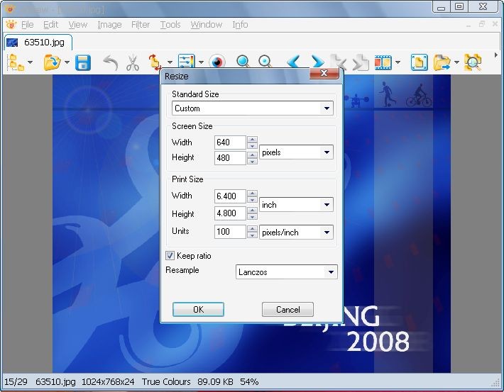Screen dimensions: 504x392
Task: Open the Edit menu
Action: [x=50, y=24]
